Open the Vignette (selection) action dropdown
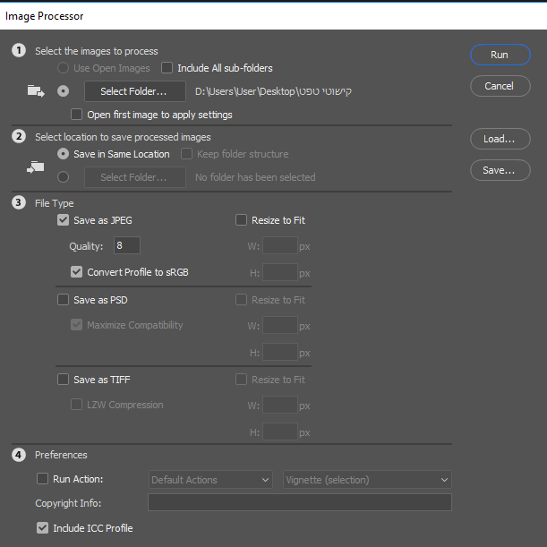The image size is (547, 547). [367, 480]
